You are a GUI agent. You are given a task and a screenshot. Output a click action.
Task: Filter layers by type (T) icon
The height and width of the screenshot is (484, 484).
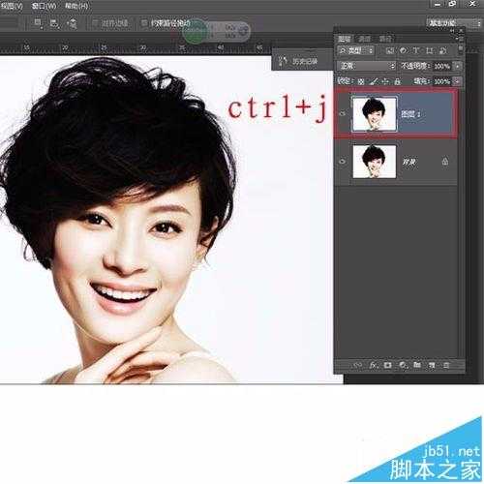point(416,50)
